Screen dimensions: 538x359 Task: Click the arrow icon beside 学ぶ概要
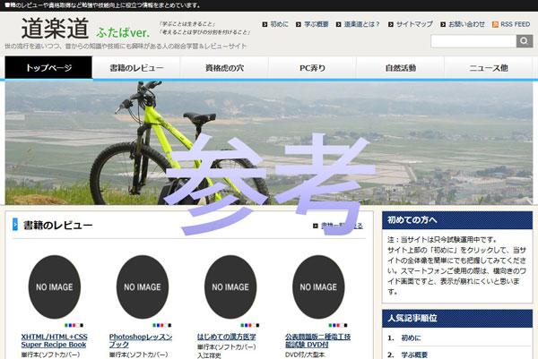click(x=299, y=24)
